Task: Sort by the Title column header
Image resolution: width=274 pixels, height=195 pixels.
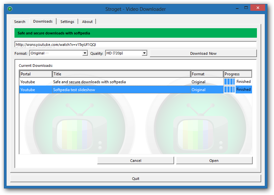Action: [121, 74]
